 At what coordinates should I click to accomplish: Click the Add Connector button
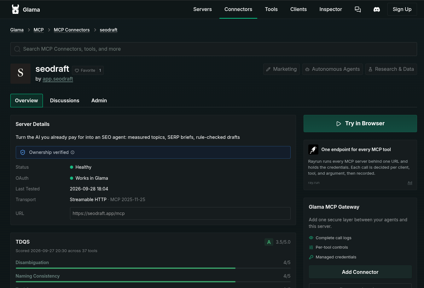(360, 272)
